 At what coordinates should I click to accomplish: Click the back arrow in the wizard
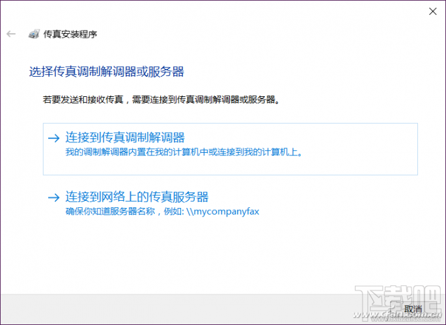pos(11,34)
